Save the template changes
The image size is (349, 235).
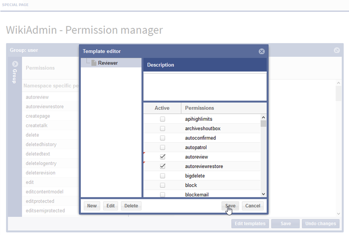(x=230, y=206)
